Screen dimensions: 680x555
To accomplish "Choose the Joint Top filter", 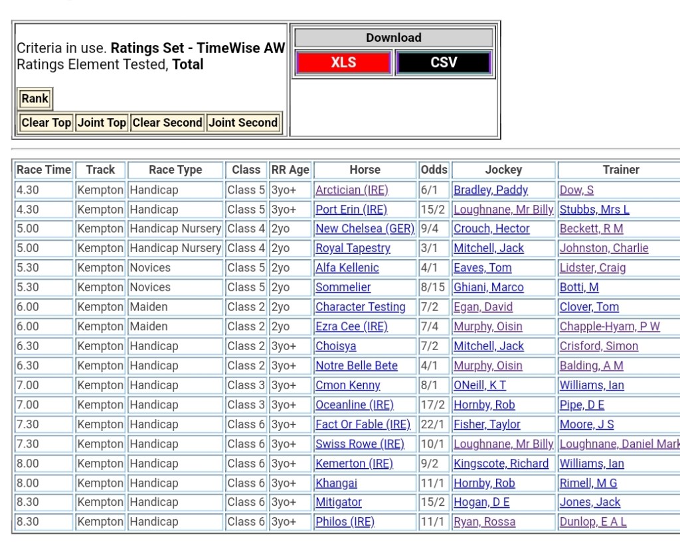I will [x=102, y=123].
